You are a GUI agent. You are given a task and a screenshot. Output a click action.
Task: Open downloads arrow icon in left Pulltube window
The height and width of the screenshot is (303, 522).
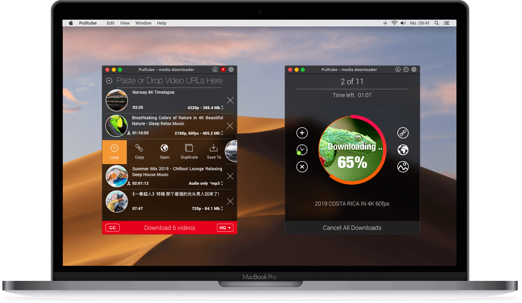(215, 69)
